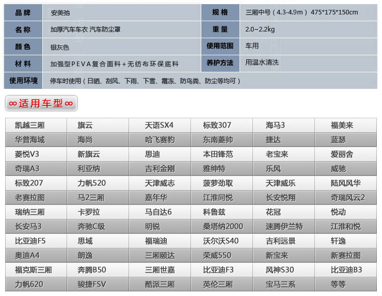Click the 重量 header cell

coord(220,29)
